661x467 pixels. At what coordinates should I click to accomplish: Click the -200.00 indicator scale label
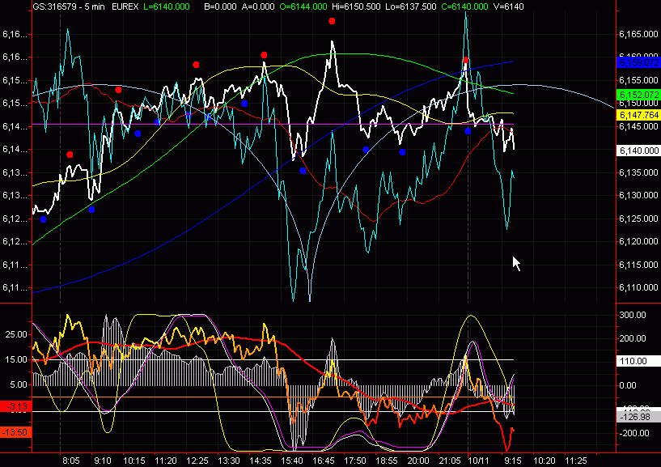tap(633, 433)
